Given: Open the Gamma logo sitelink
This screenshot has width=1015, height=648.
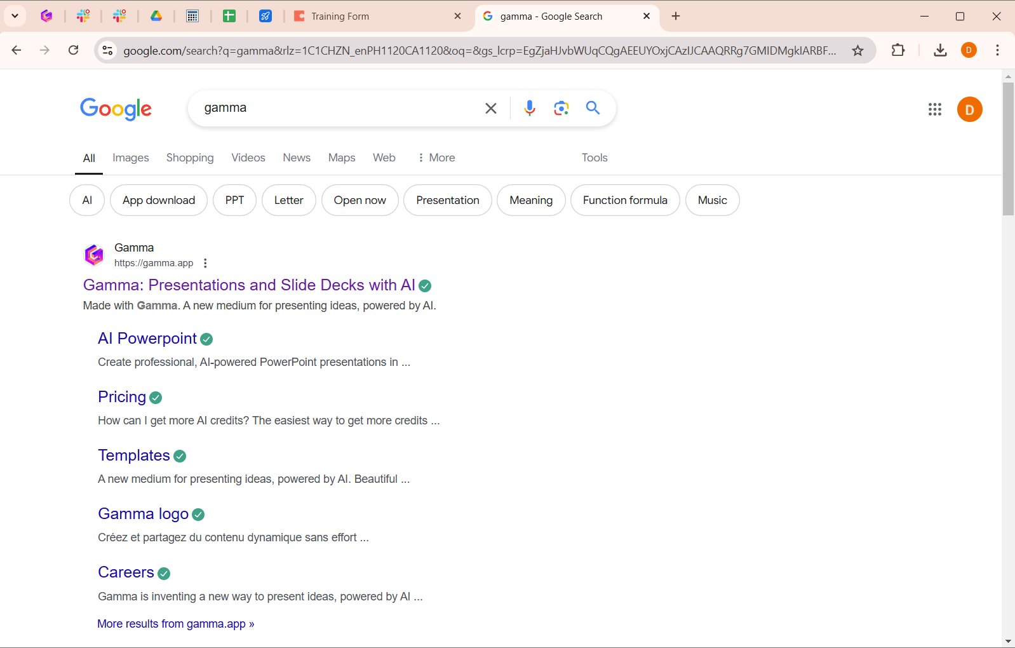Looking at the screenshot, I should click(x=144, y=514).
